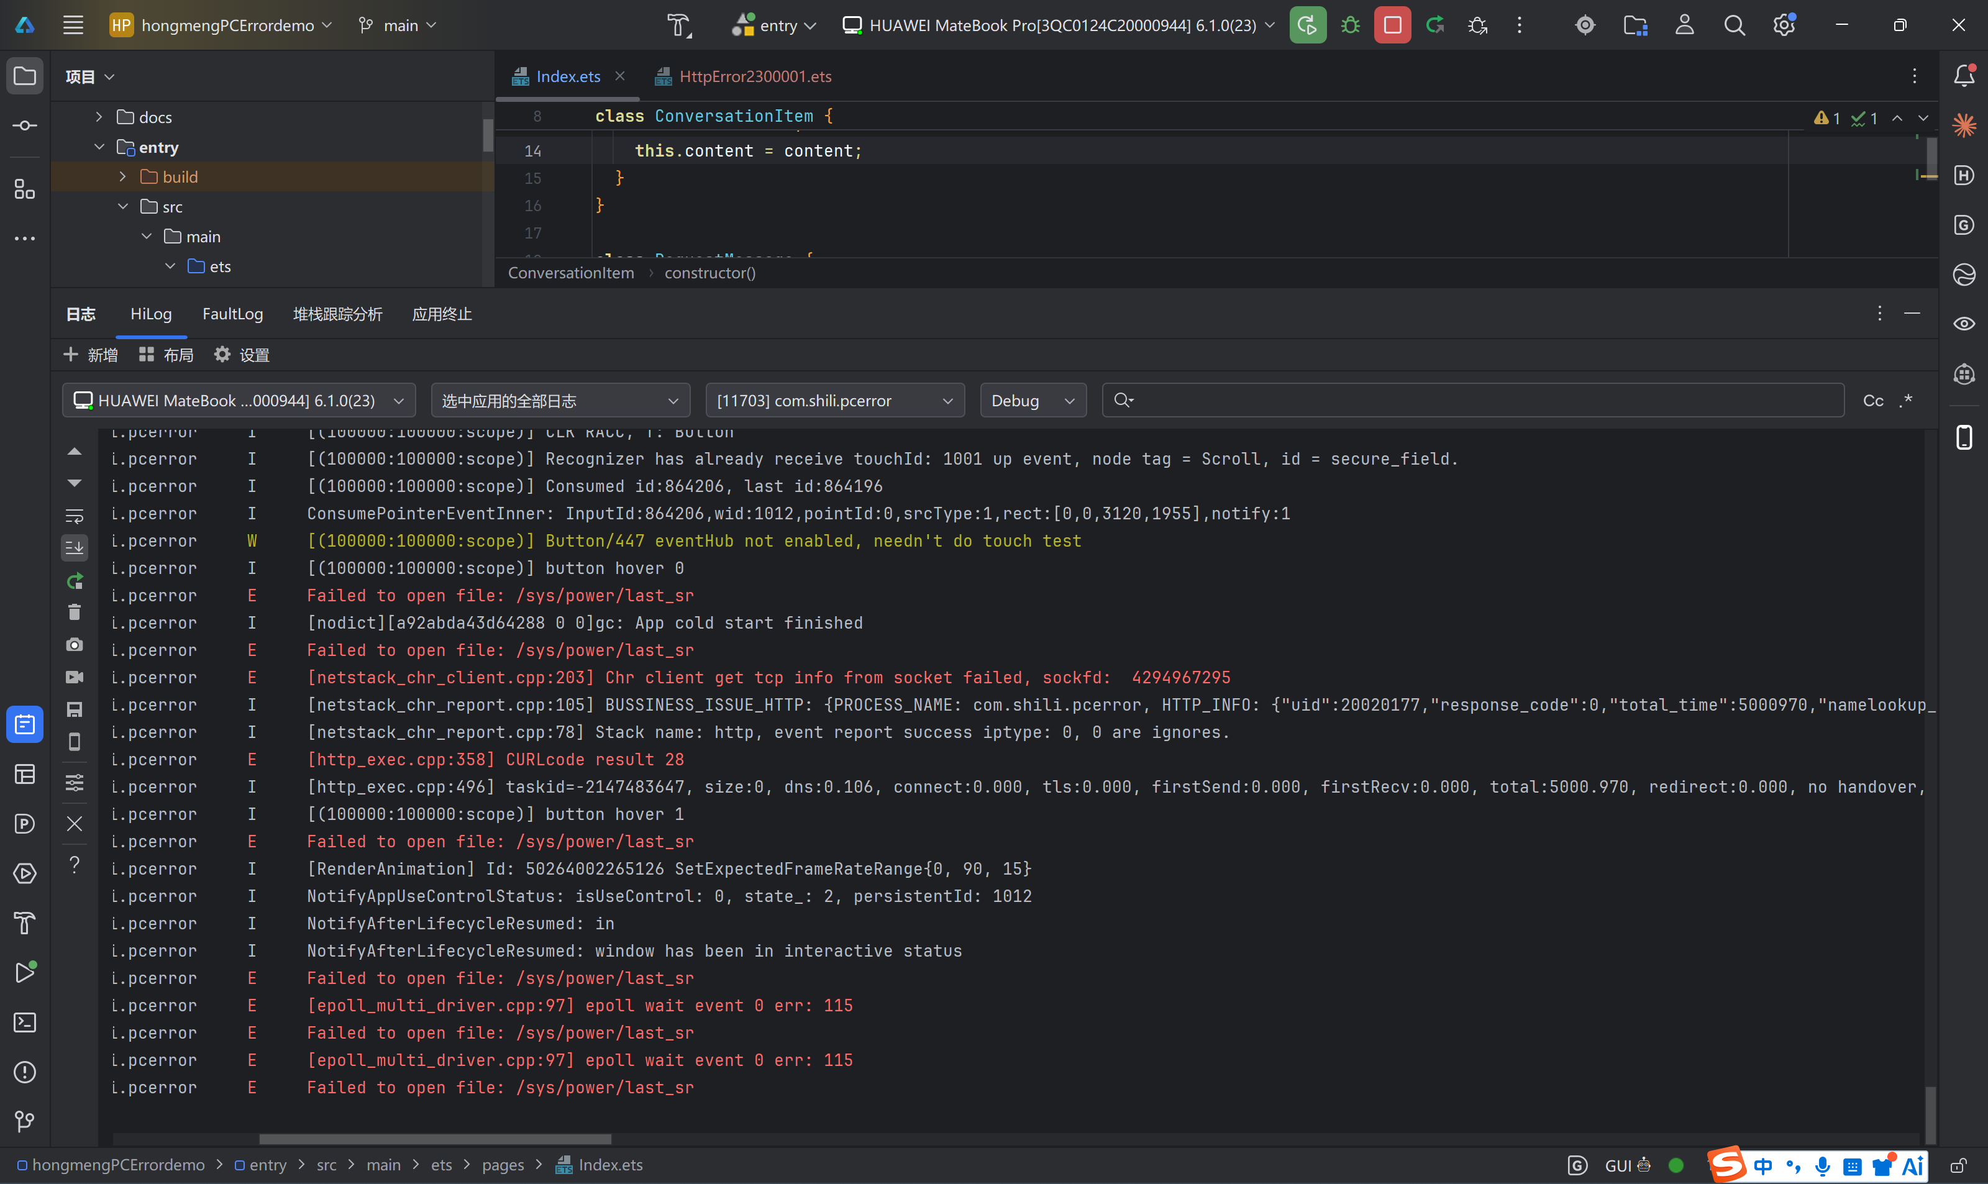Image resolution: width=1988 pixels, height=1184 pixels.
Task: Open the Log tool window icon
Action: pyautogui.click(x=25, y=724)
